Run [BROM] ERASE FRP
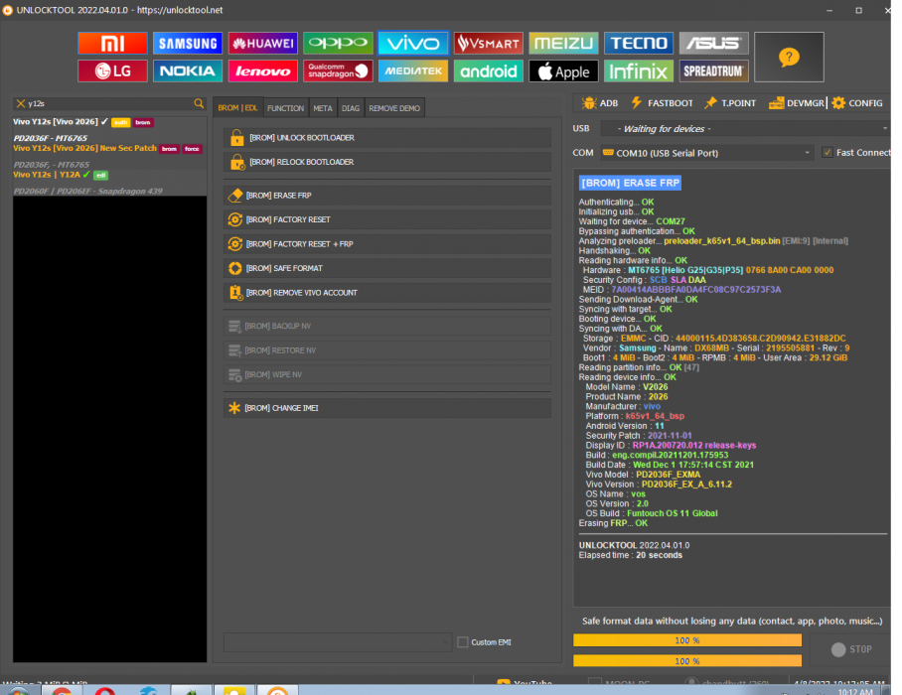The image size is (902, 695). [387, 196]
